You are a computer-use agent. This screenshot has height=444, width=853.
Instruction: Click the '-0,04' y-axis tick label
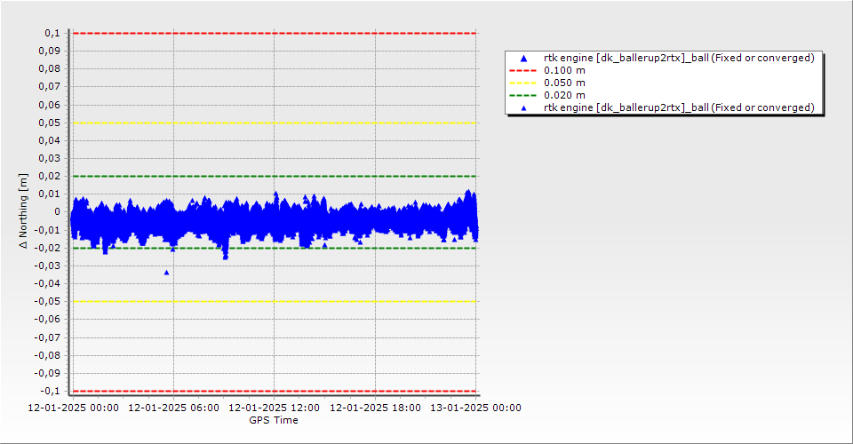point(47,283)
